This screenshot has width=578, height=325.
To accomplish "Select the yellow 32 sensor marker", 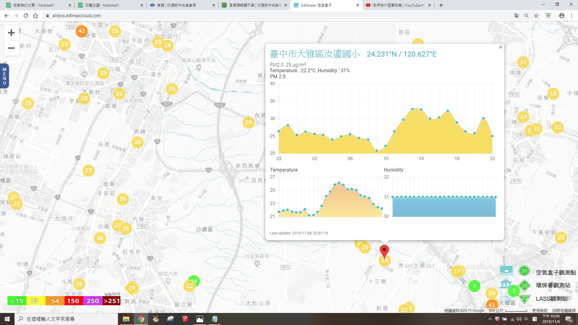I will tap(558, 127).
